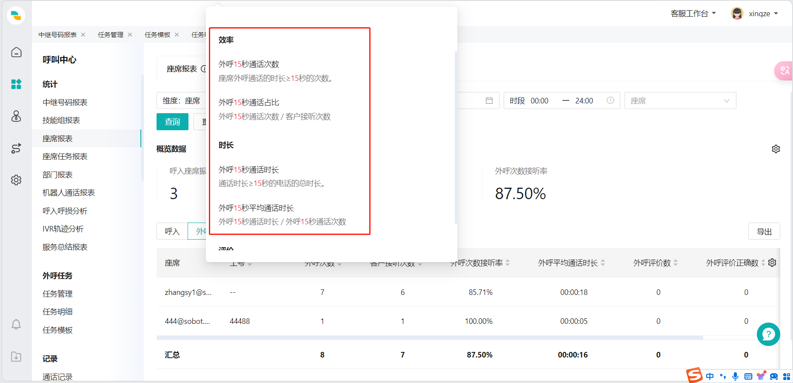Close the 任务管理 tab

(x=130, y=34)
